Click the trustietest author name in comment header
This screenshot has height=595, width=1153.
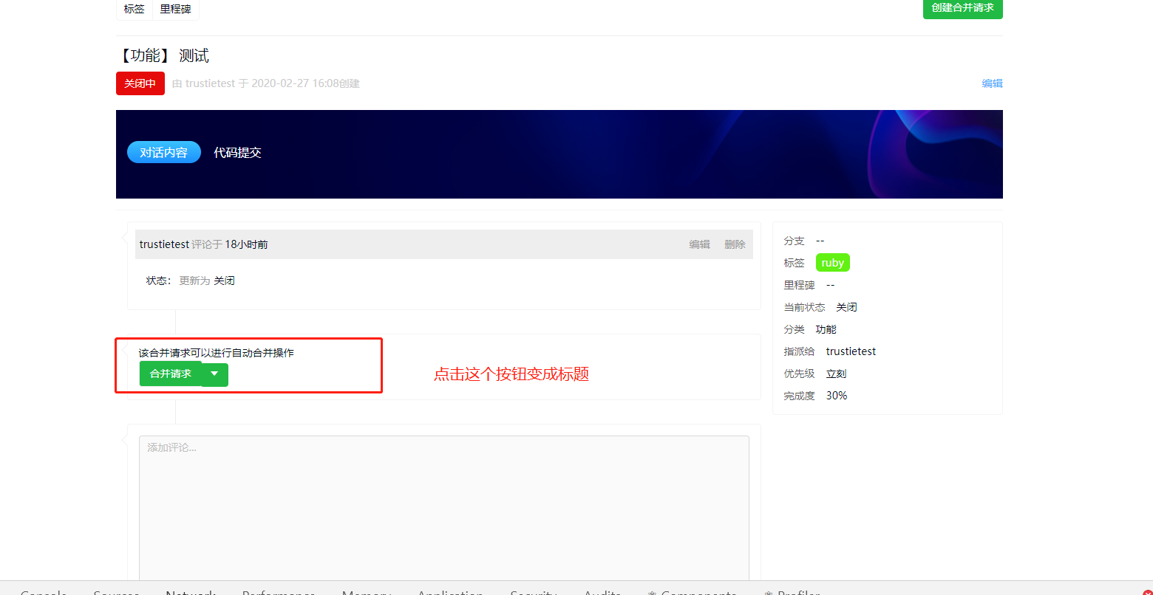pos(164,244)
